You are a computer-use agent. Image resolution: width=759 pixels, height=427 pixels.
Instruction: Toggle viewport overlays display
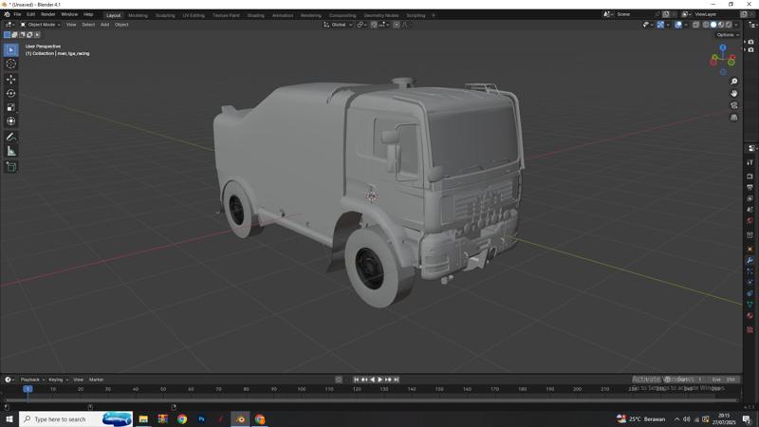click(678, 25)
